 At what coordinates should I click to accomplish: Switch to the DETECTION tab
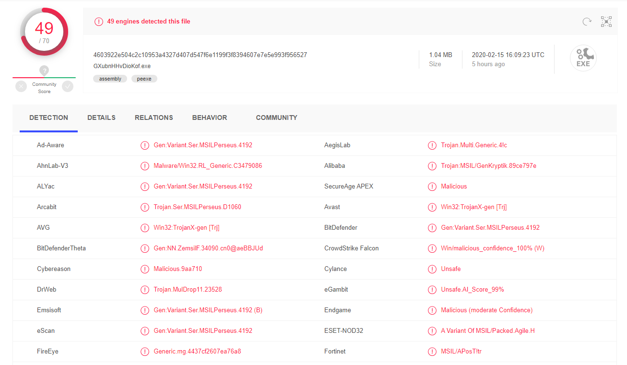[x=48, y=118]
